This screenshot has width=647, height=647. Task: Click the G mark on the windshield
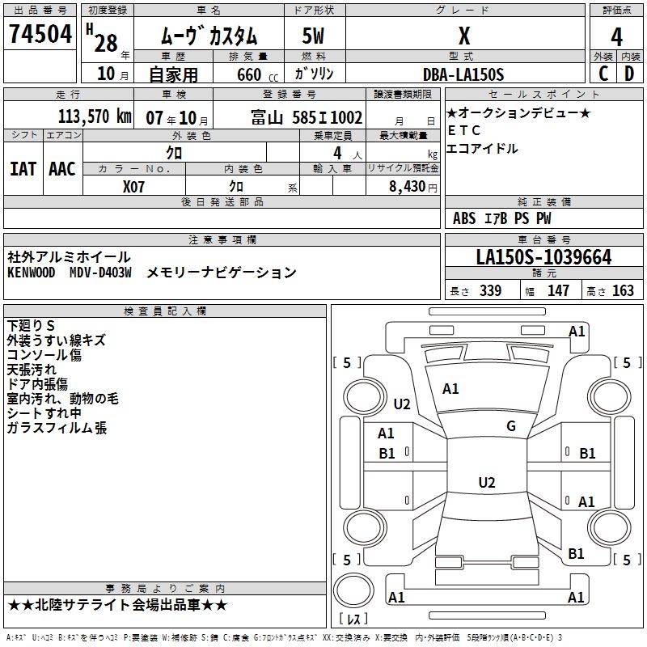511,426
